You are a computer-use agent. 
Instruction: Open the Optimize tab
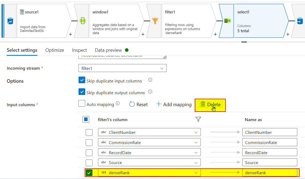(54, 50)
